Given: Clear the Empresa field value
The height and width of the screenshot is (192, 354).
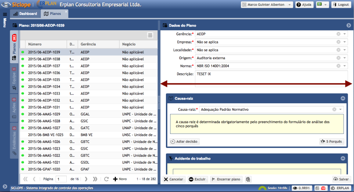Looking at the screenshot, I should (x=338, y=42).
